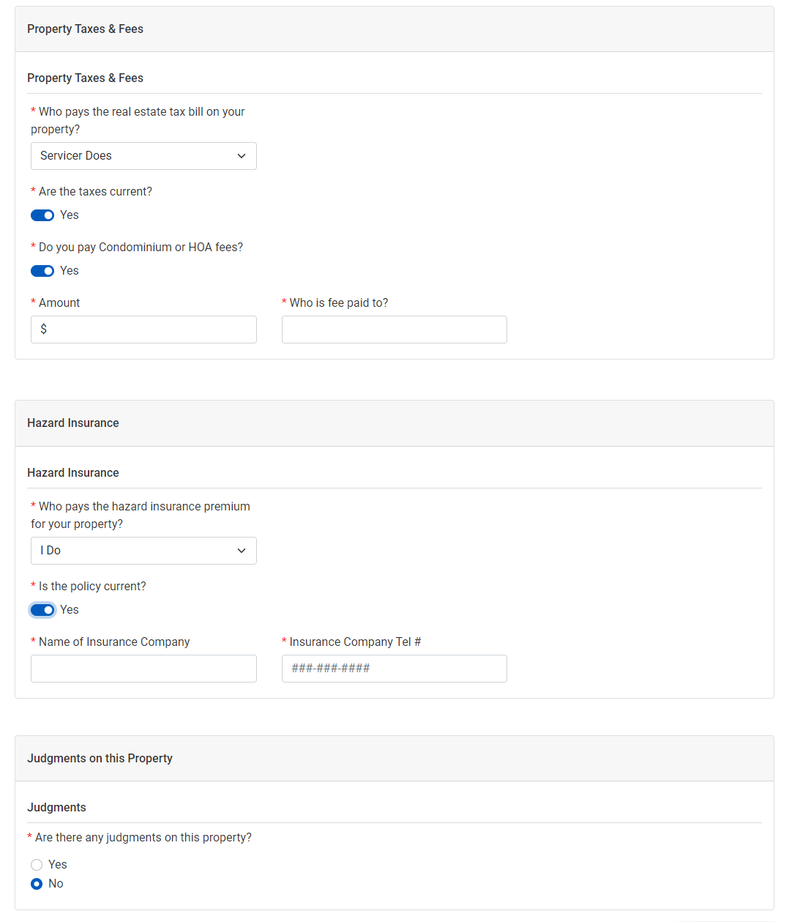The width and height of the screenshot is (789, 922).
Task: Click "Yes" label beside taxes current toggle
Action: (70, 215)
